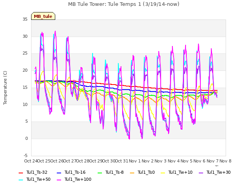249x187 pixels.
Task: Click the 30 y-axis tick label
Action: coord(25,36)
